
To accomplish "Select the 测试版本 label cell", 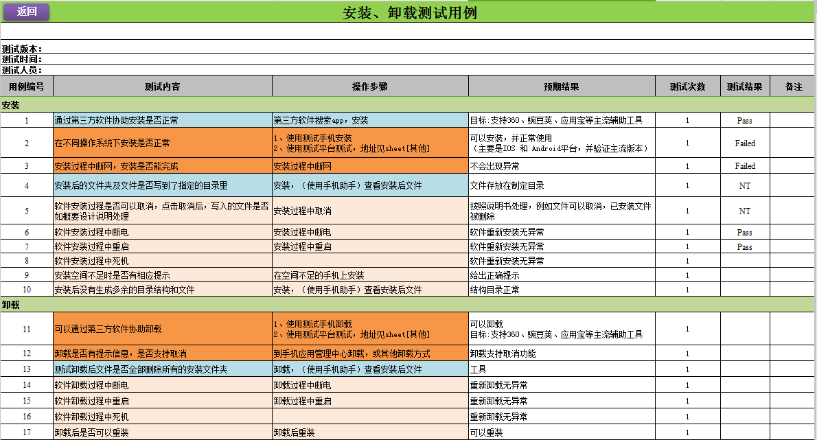I will [x=22, y=49].
